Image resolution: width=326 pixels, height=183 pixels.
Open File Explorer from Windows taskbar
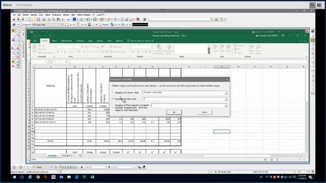click(x=69, y=177)
